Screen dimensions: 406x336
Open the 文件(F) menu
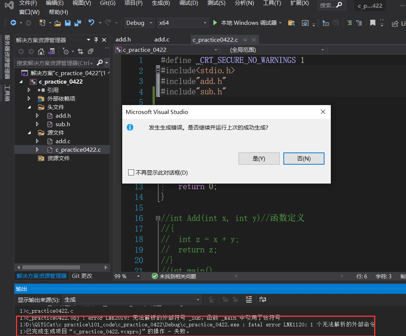28,3
